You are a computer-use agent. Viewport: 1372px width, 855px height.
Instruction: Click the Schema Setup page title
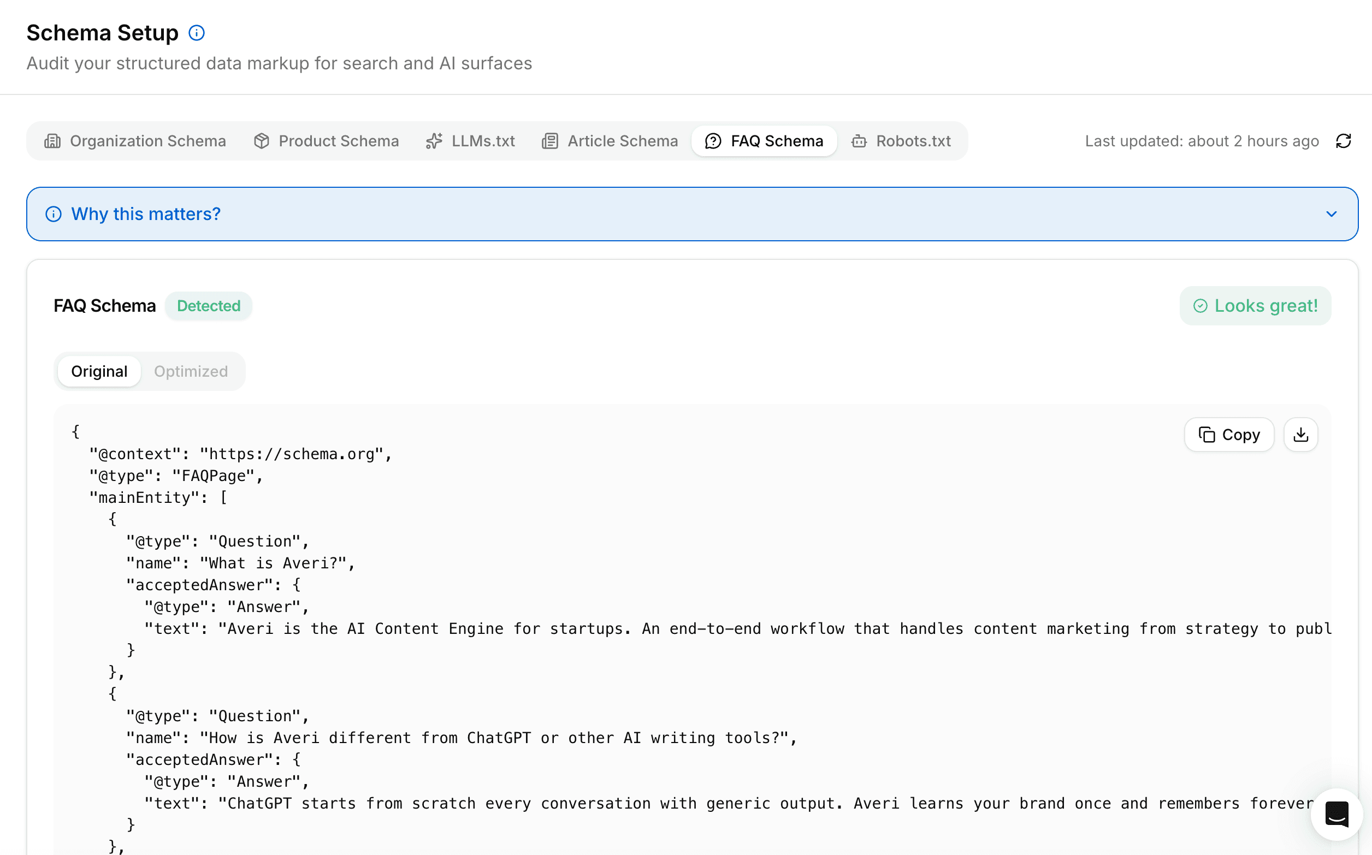click(x=102, y=33)
